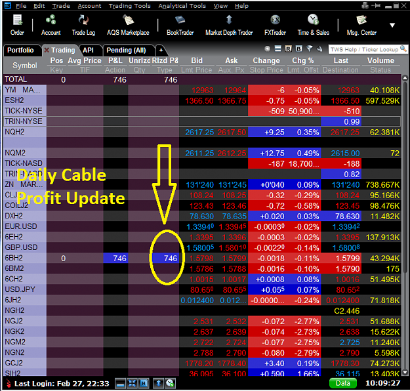Click the magnifier icon in Ticker Lookup
The width and height of the screenshot is (410, 391).
tap(403, 49)
